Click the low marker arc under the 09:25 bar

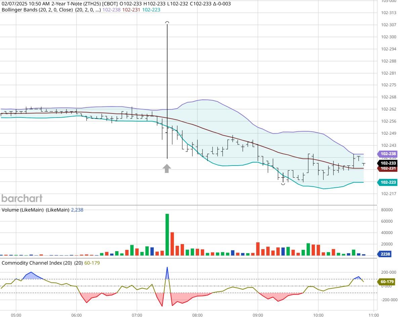pos(283,183)
